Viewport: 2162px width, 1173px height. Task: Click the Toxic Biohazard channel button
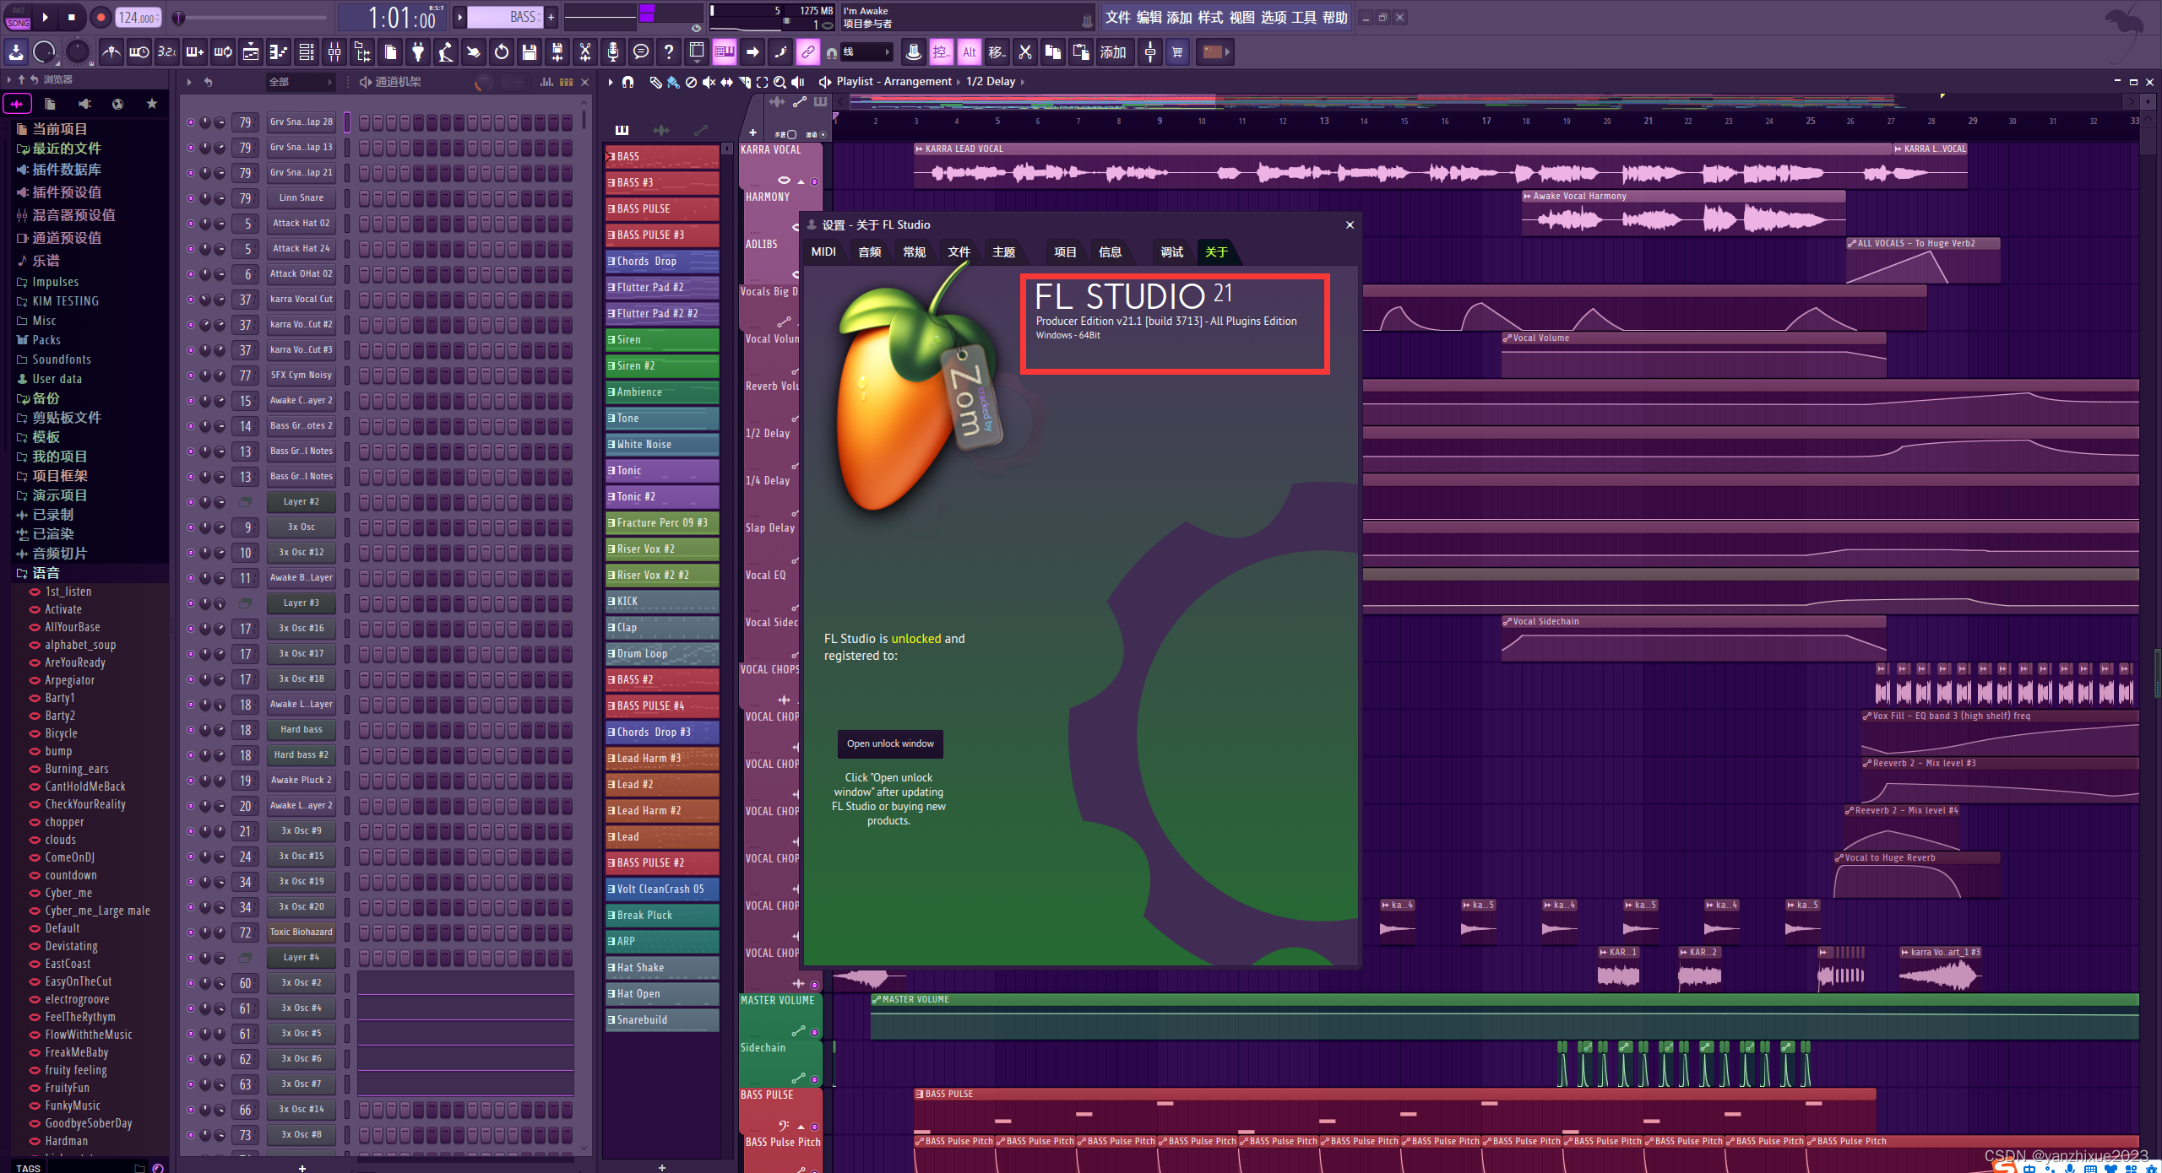[301, 932]
